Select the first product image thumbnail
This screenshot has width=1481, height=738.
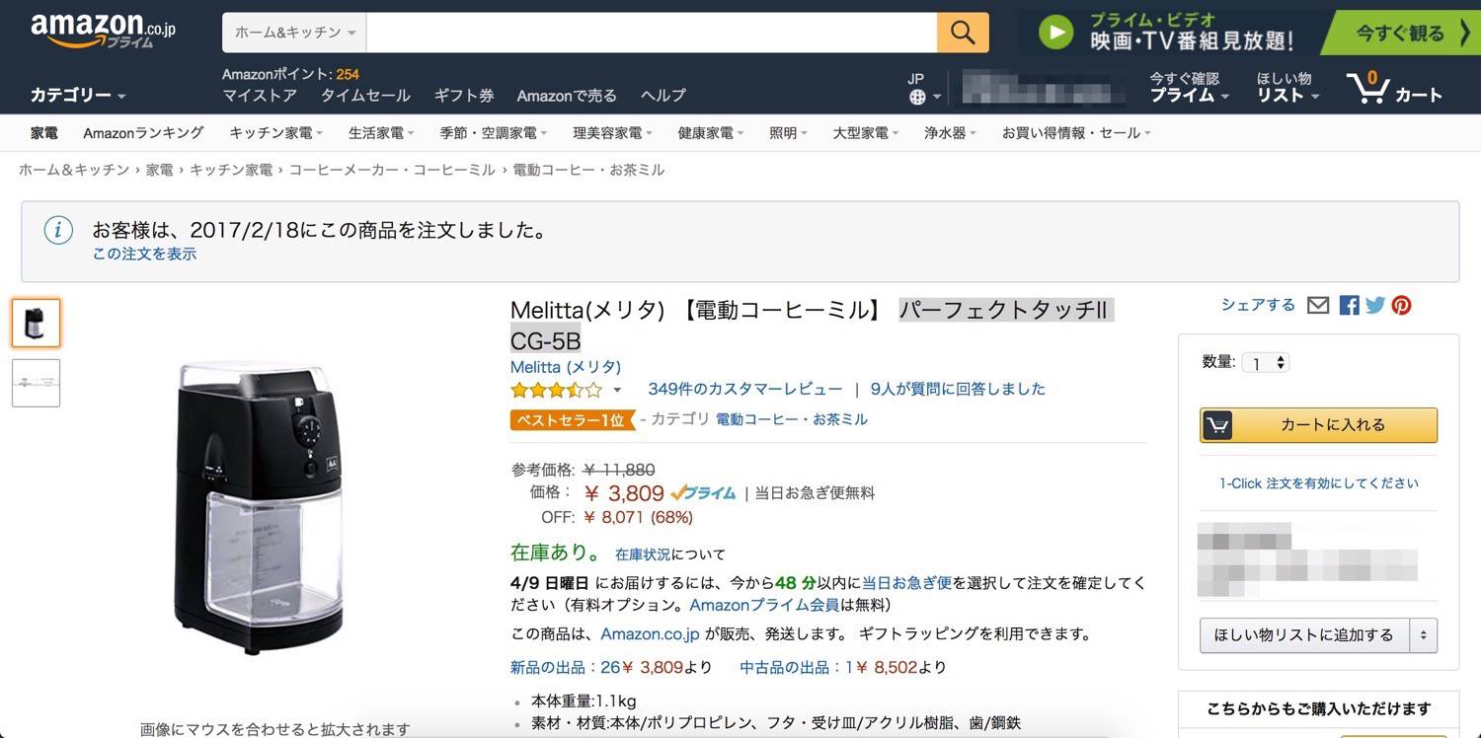point(37,324)
